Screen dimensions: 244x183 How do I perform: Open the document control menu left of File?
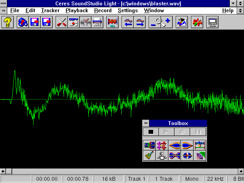pyautogui.click(x=4, y=11)
